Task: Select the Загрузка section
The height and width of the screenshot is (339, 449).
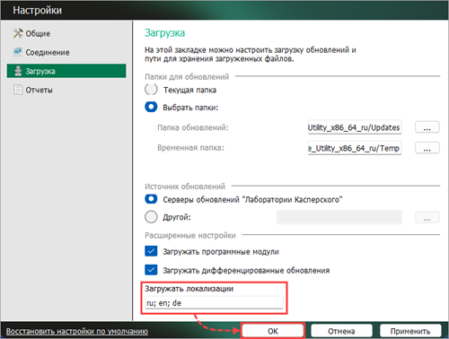Action: (66, 71)
